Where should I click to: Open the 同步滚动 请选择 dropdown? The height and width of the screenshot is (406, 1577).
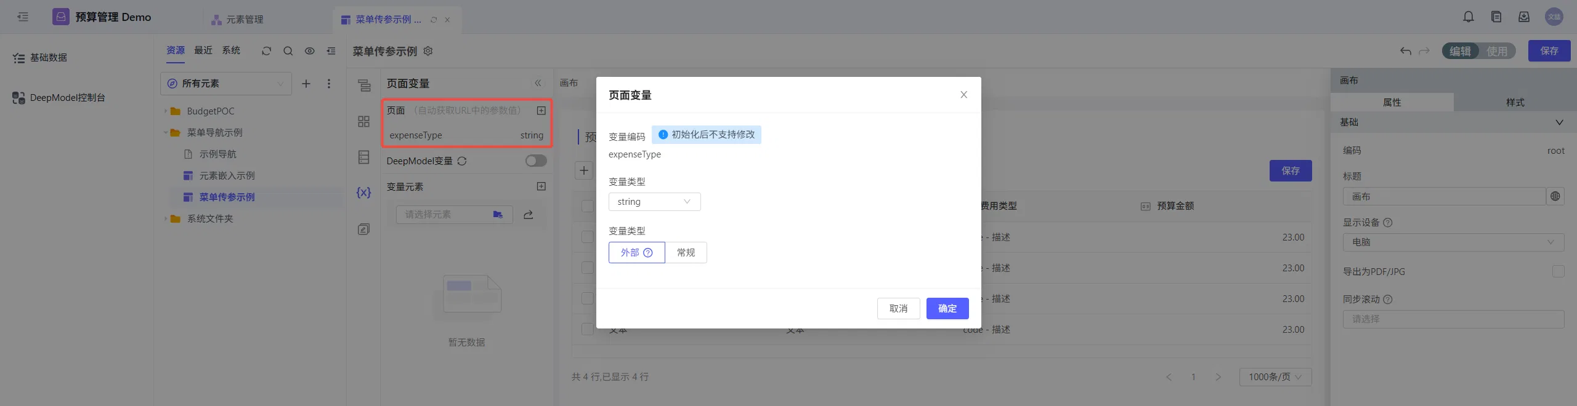pos(1453,319)
